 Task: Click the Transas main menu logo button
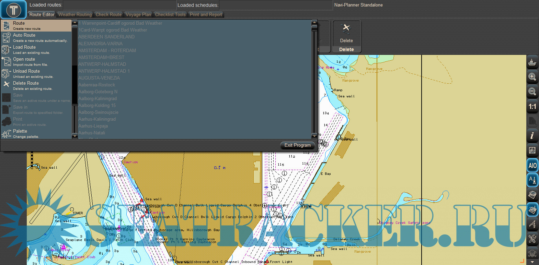(x=13, y=10)
